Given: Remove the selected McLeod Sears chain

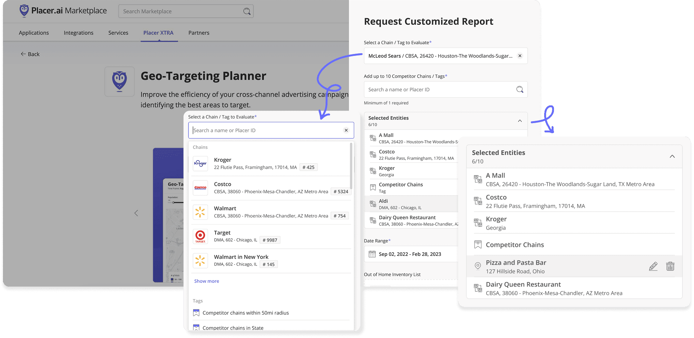Looking at the screenshot, I should point(520,56).
